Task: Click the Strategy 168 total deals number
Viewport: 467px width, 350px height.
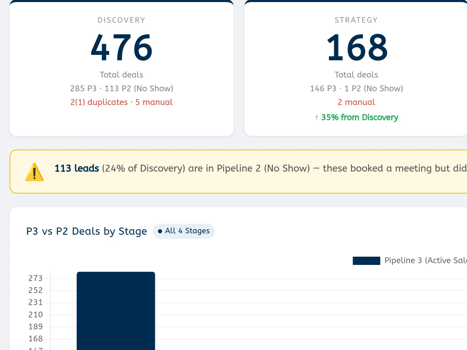Action: [x=357, y=47]
